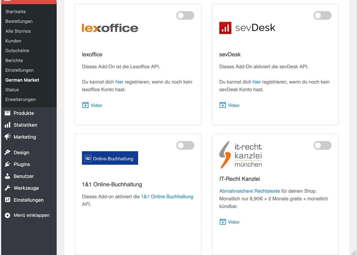
Task: Switch on the IT-Recht Kanzlei toggle
Action: [x=322, y=146]
